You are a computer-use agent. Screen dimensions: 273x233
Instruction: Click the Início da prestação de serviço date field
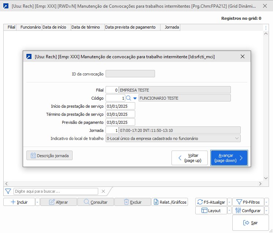pos(120,106)
